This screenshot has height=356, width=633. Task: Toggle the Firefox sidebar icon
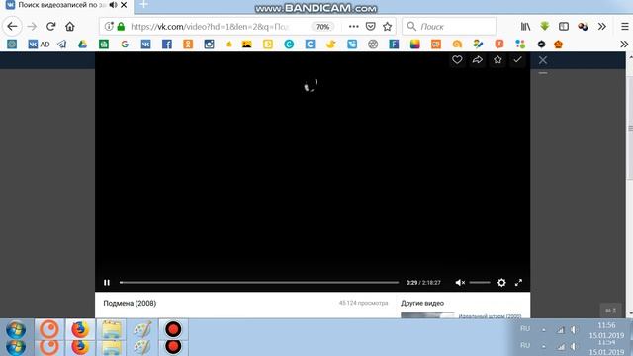[564, 27]
